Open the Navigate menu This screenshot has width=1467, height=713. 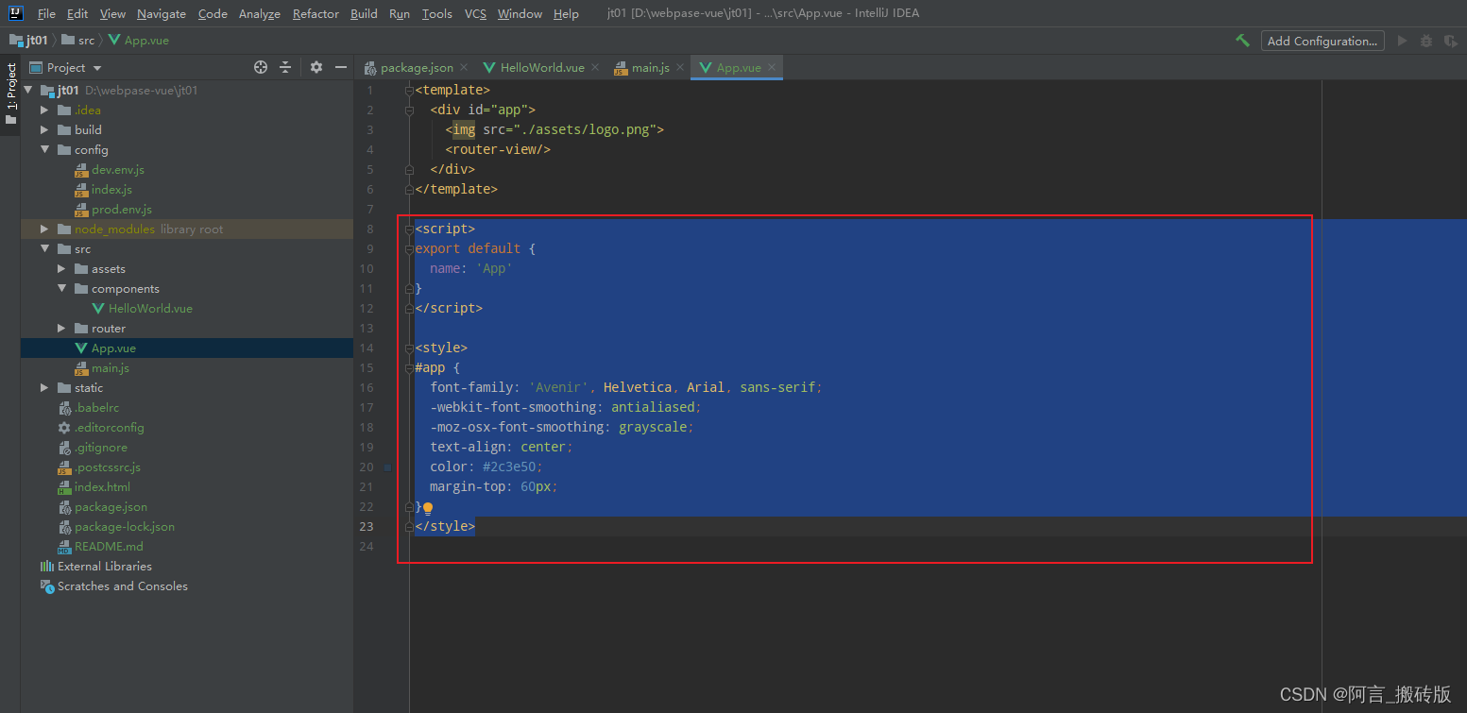[x=162, y=13]
